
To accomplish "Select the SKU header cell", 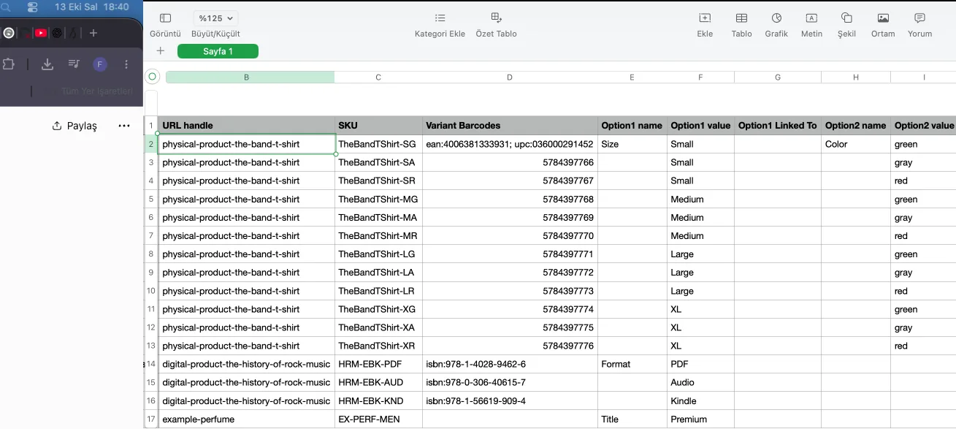I will 378,125.
